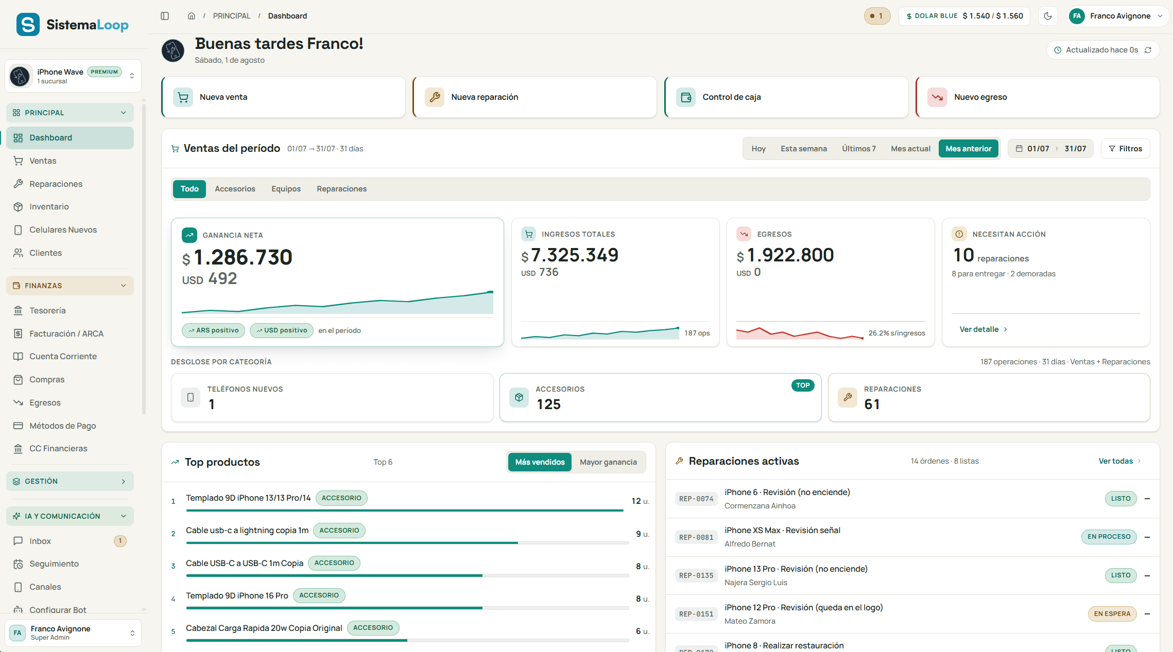Viewport: 1173px width, 652px height.
Task: Click the EN PROCESO status on REP-0081
Action: coord(1109,537)
